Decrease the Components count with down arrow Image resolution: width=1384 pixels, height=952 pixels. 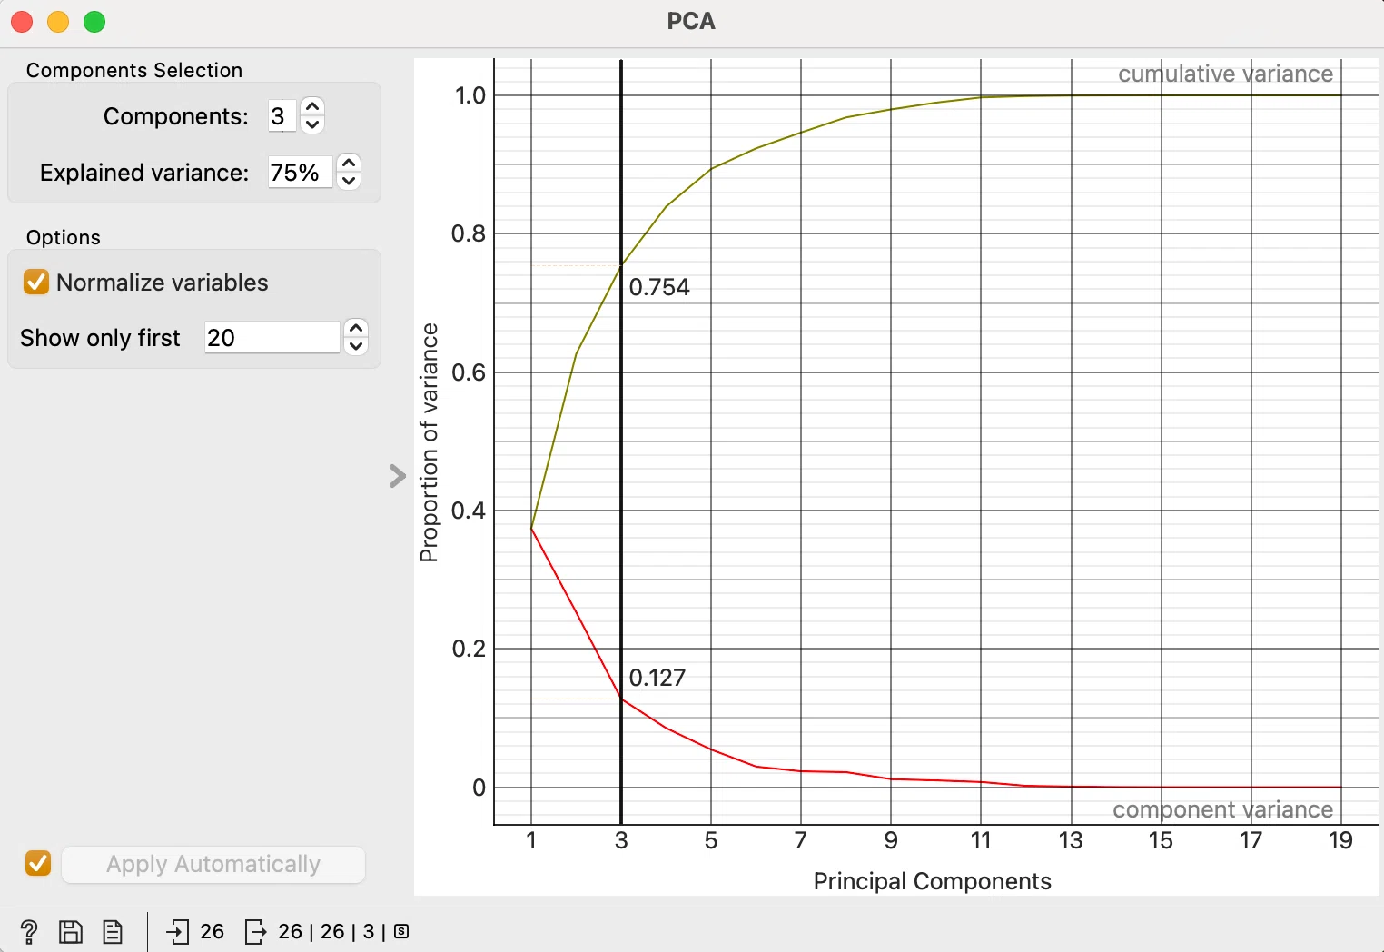pos(312,124)
